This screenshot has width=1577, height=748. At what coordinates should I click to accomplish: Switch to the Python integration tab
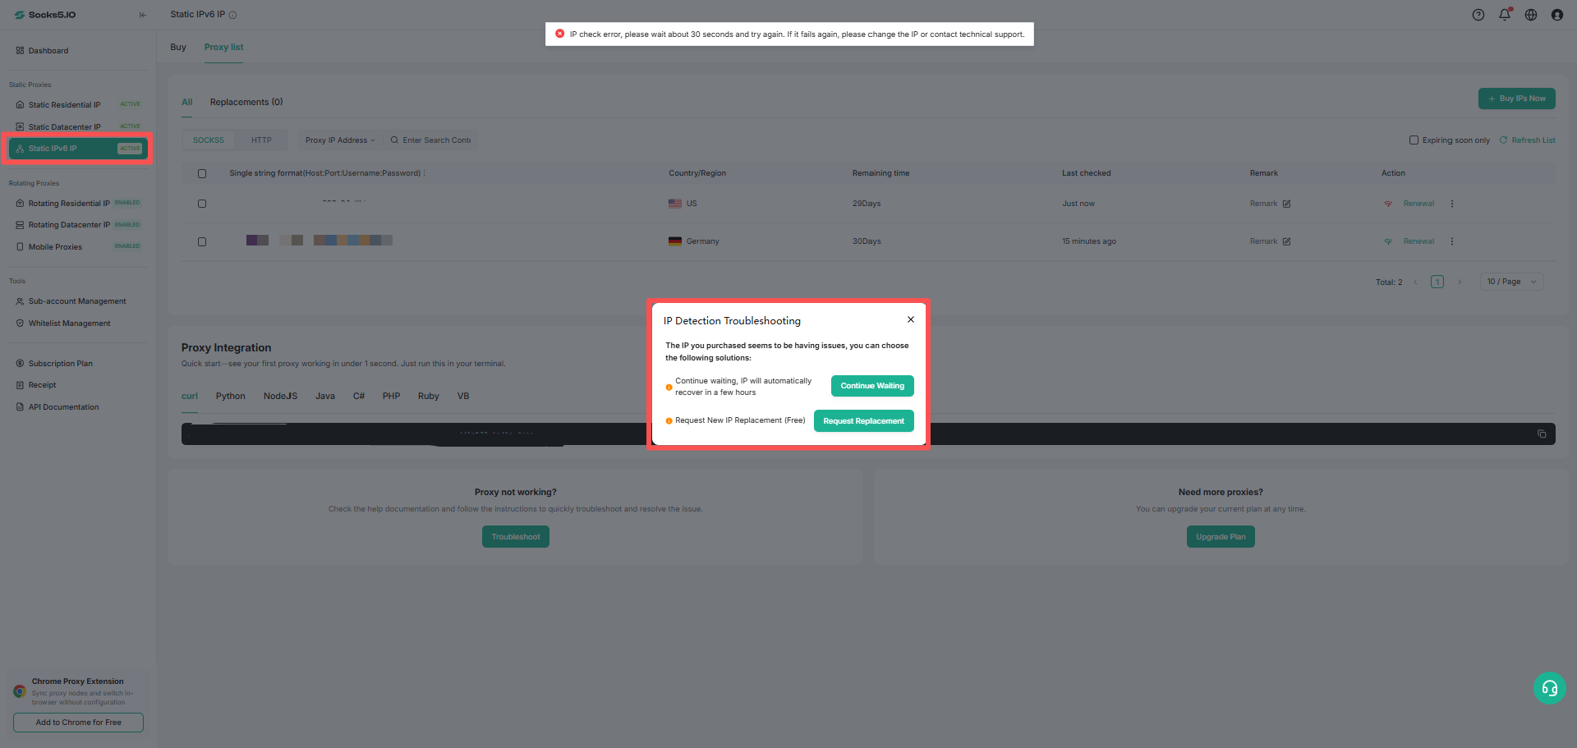pyautogui.click(x=230, y=396)
